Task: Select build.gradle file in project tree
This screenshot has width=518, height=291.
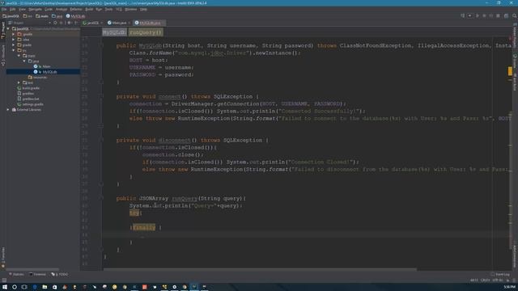Action: 28,88
